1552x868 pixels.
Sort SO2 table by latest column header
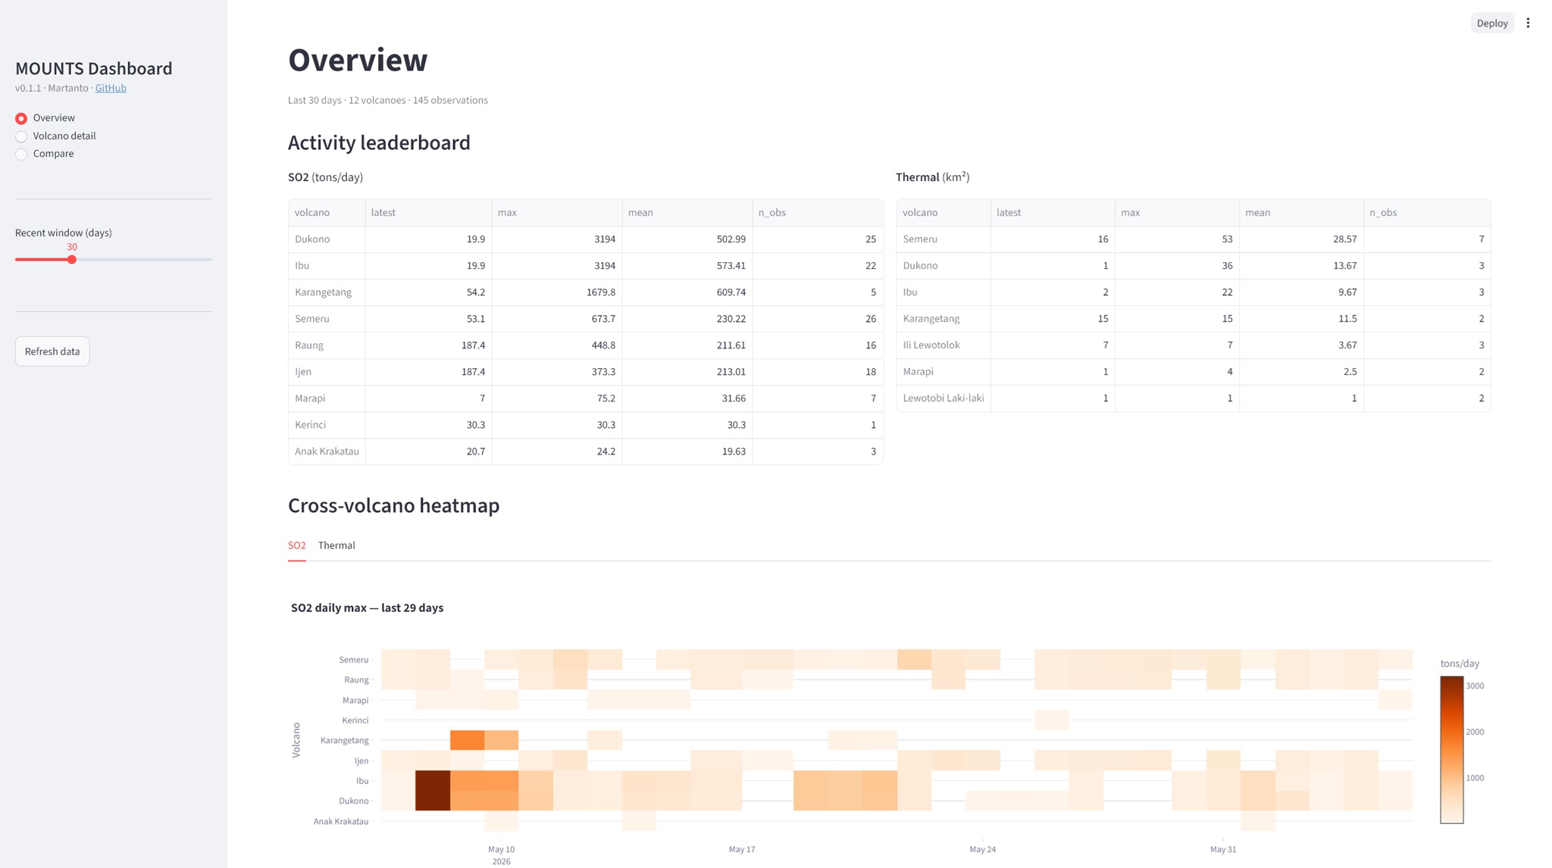428,213
